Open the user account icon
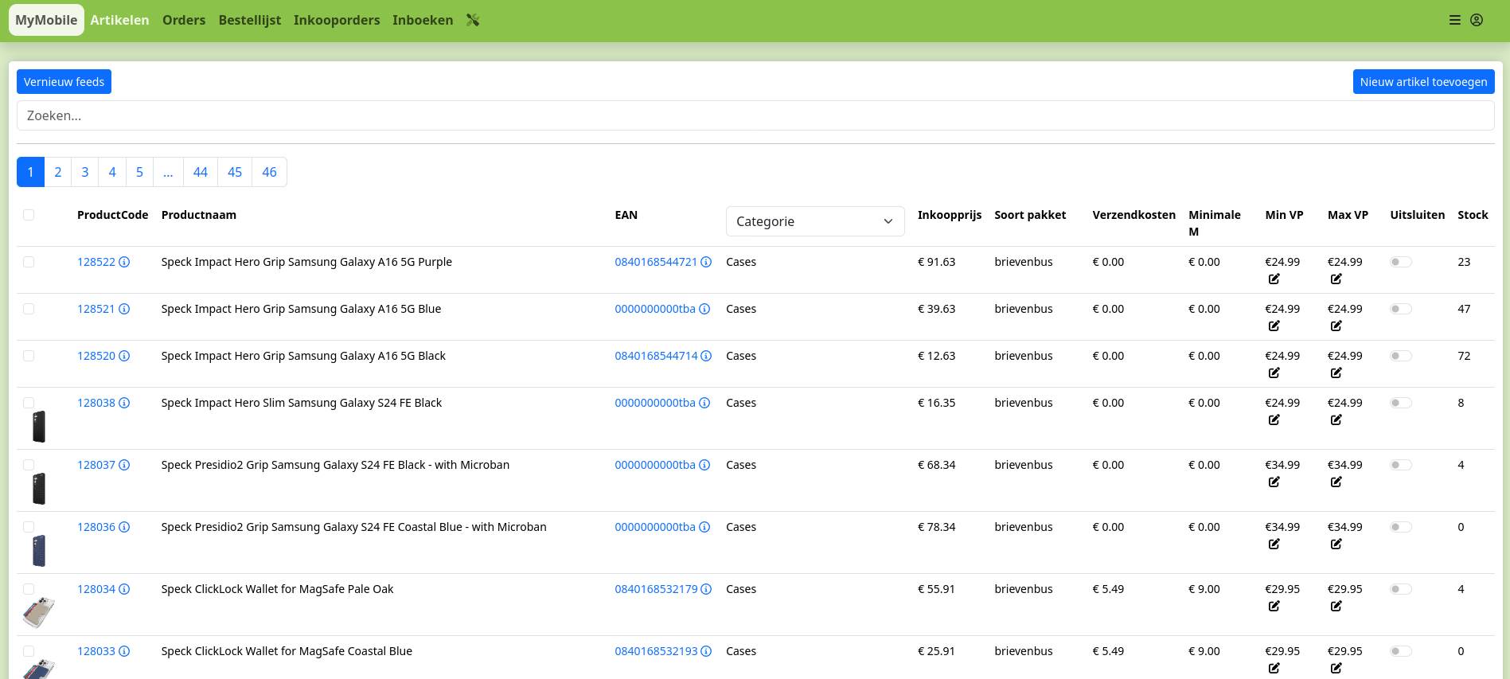 1477,20
